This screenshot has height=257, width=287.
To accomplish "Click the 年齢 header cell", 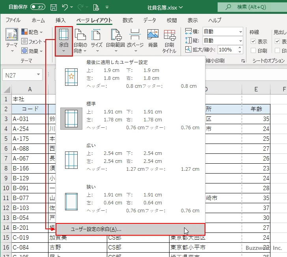I will pos(256,109).
